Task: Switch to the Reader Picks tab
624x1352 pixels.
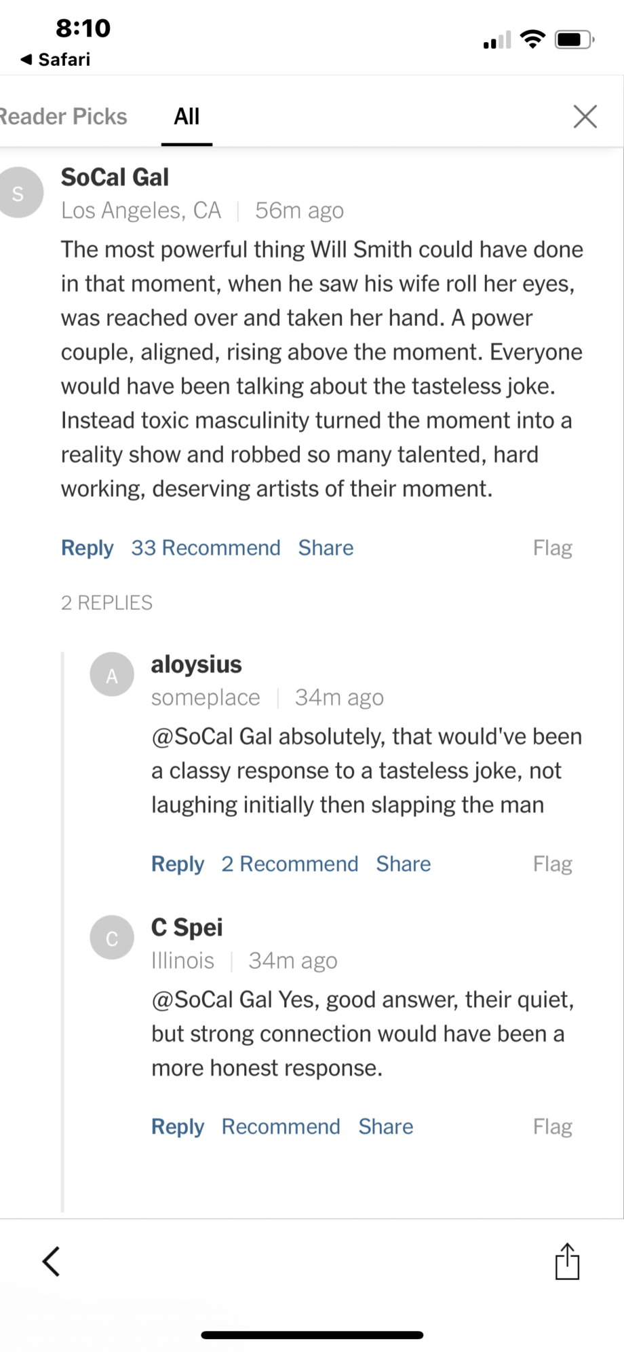Action: pyautogui.click(x=62, y=117)
